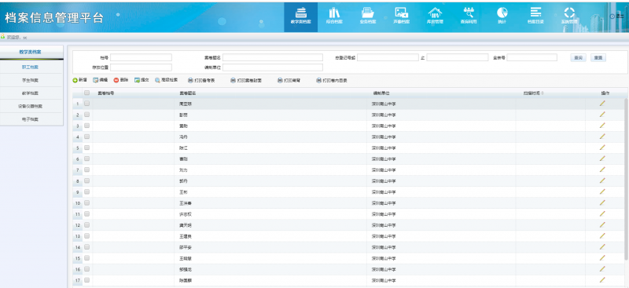Image resolution: width=629 pixels, height=288 pixels.
Task: Open 学生档案 in the left sidebar
Action: pos(31,80)
